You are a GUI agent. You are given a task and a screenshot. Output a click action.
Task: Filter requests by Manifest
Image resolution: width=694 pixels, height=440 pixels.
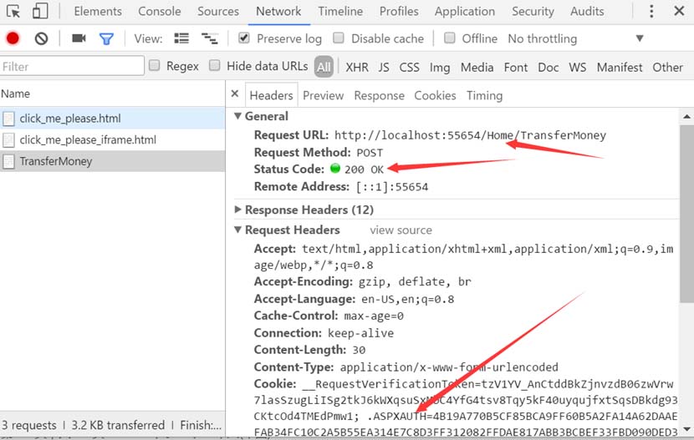[x=620, y=67]
